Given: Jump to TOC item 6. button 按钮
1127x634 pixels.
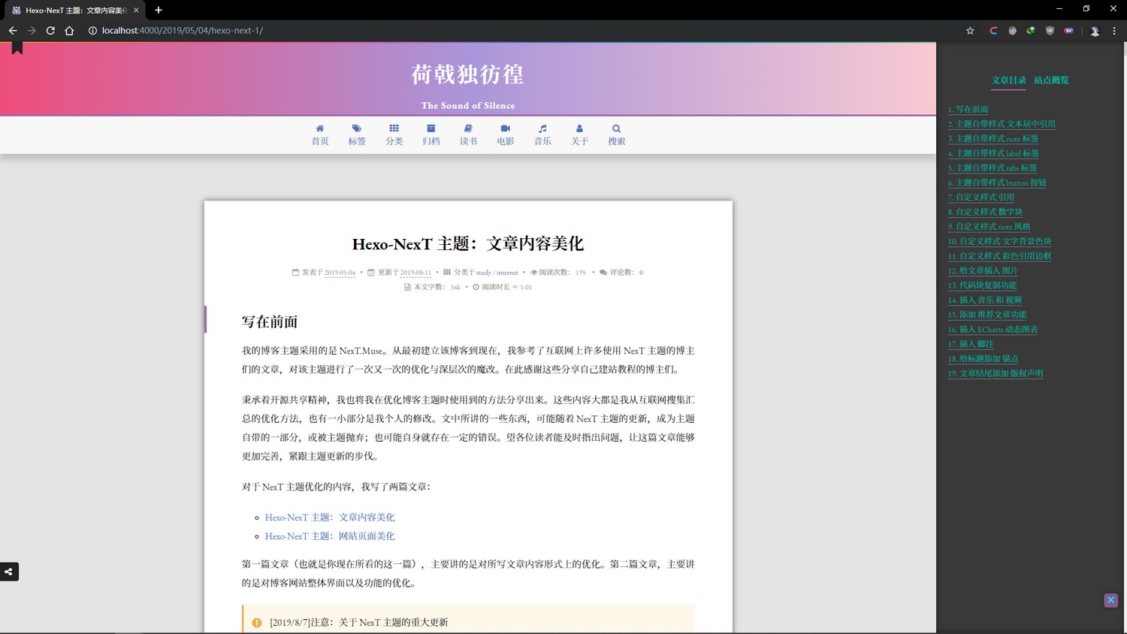Looking at the screenshot, I should point(997,183).
